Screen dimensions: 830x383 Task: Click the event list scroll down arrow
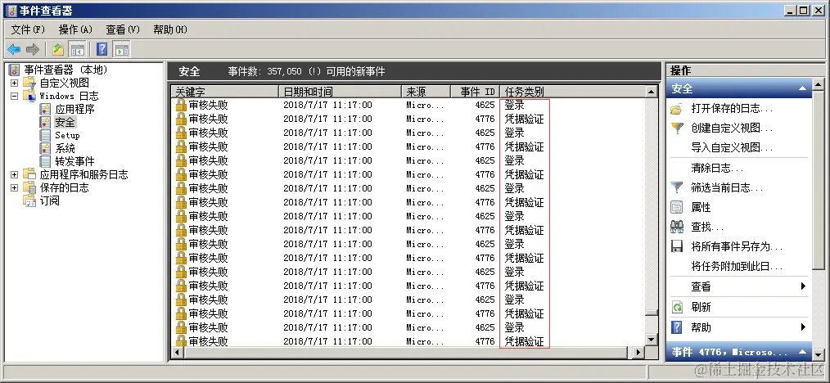[652, 339]
